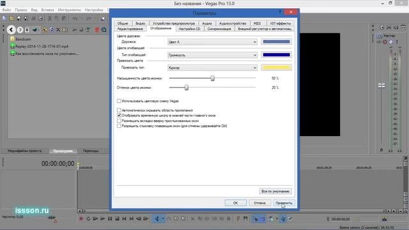409x230 pixels.
Task: Check 'Разрешить стыковку плавающих окон'
Action: click(x=119, y=126)
